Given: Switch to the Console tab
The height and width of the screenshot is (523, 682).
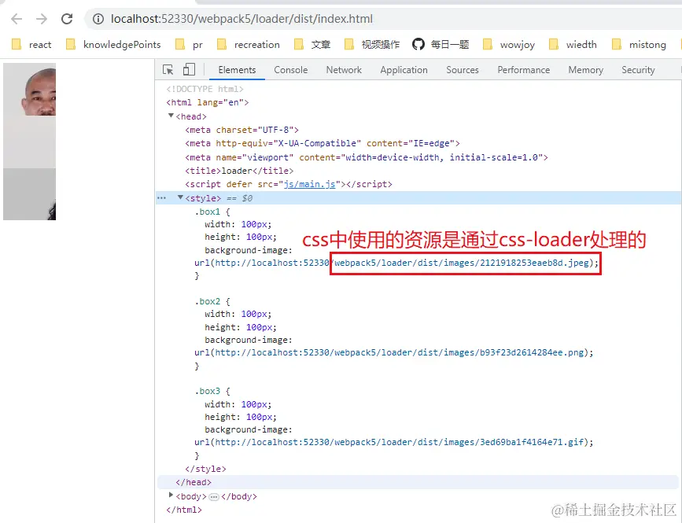Looking at the screenshot, I should 290,70.
